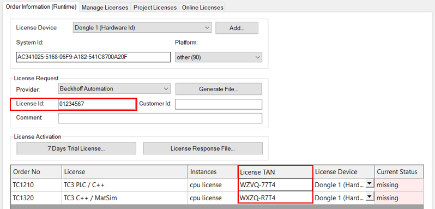The height and width of the screenshot is (209, 435).
Task: Click the cpu license cell in TC1210 row
Action: coord(213,184)
